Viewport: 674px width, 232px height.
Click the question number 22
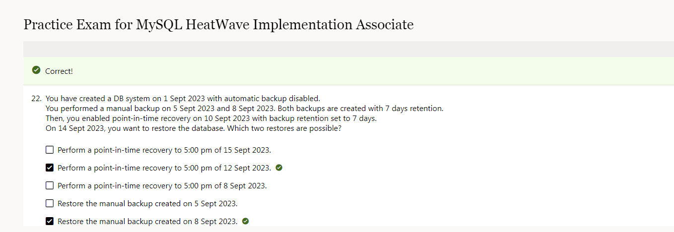[36, 98]
